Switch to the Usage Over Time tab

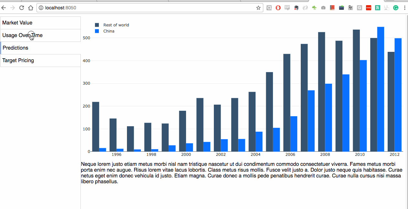tap(40, 35)
